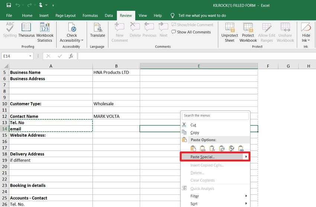The image size is (316, 207).
Task: Show Workbook Statistics
Action: [x=45, y=32]
